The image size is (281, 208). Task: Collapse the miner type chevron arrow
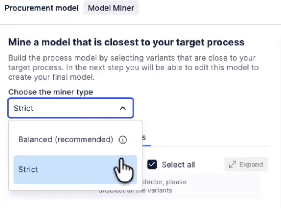pyautogui.click(x=123, y=109)
